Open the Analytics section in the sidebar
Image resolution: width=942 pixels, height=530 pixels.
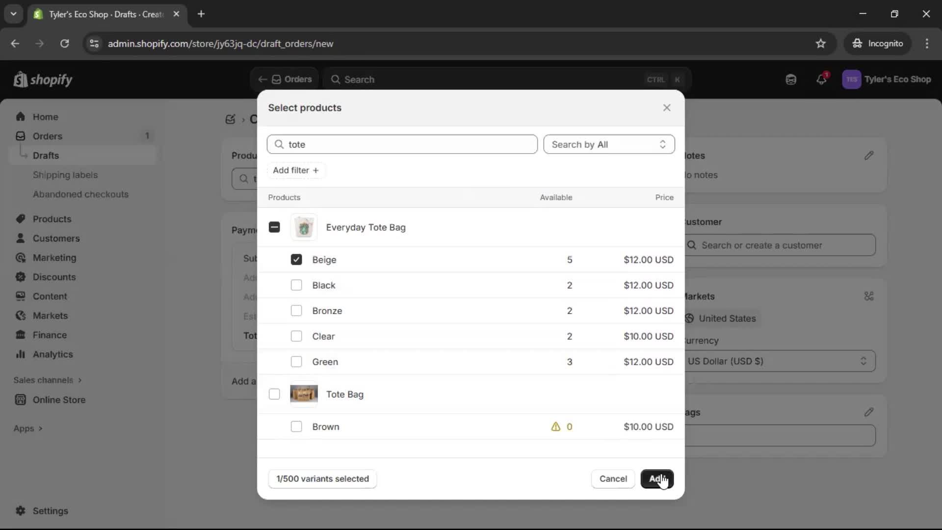[52, 354]
